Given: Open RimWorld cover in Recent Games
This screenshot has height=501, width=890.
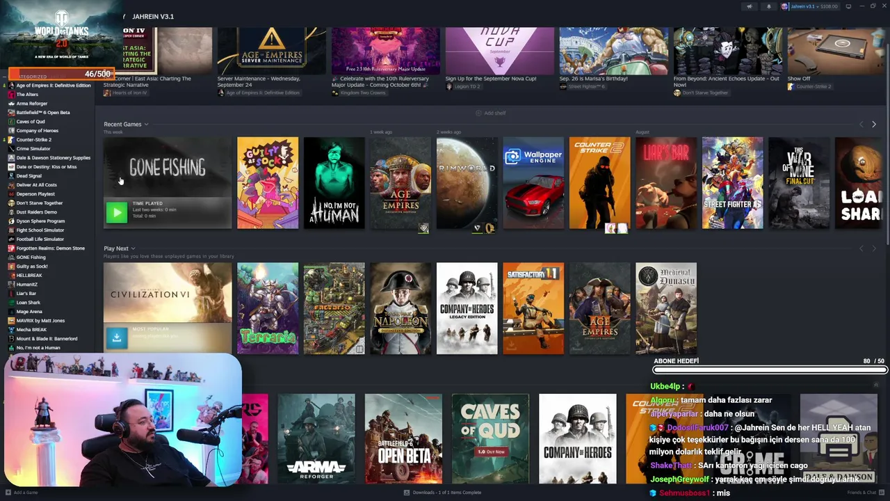Looking at the screenshot, I should [x=467, y=183].
